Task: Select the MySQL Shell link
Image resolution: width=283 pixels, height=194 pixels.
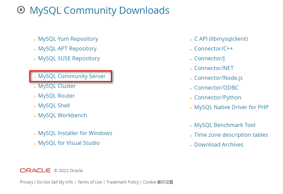Action: [54, 105]
